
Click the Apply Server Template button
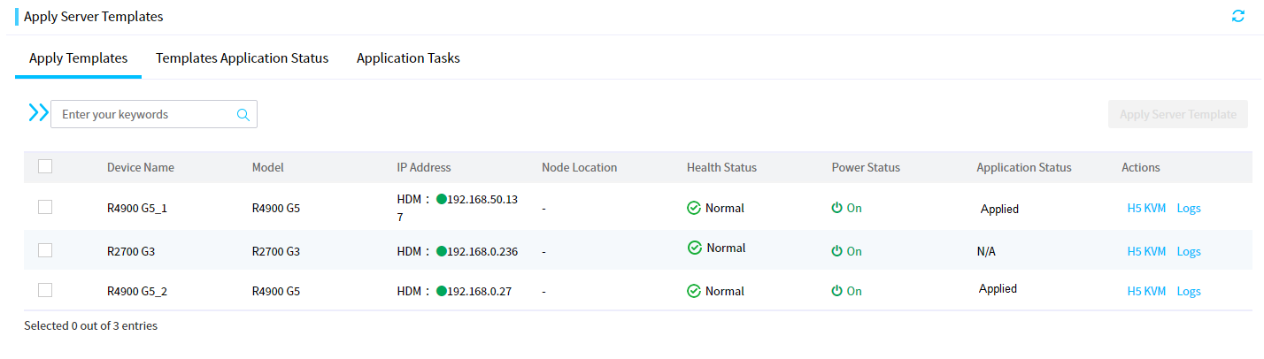1178,114
